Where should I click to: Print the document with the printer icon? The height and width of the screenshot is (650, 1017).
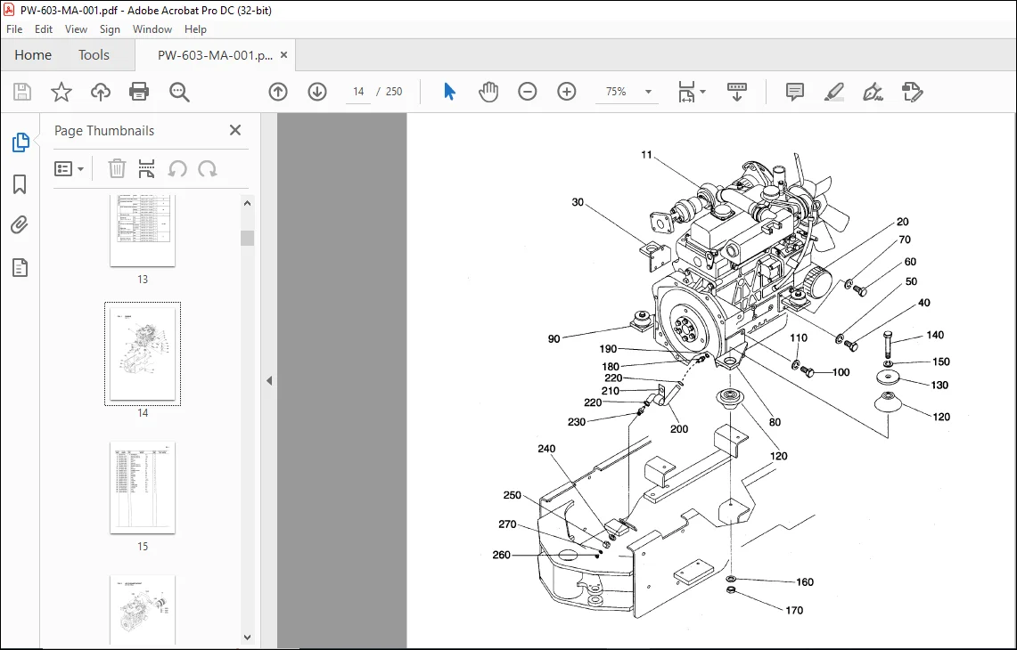139,92
